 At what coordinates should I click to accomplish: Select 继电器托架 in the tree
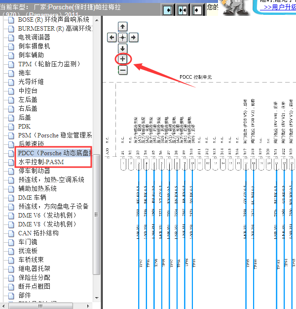[34, 268]
